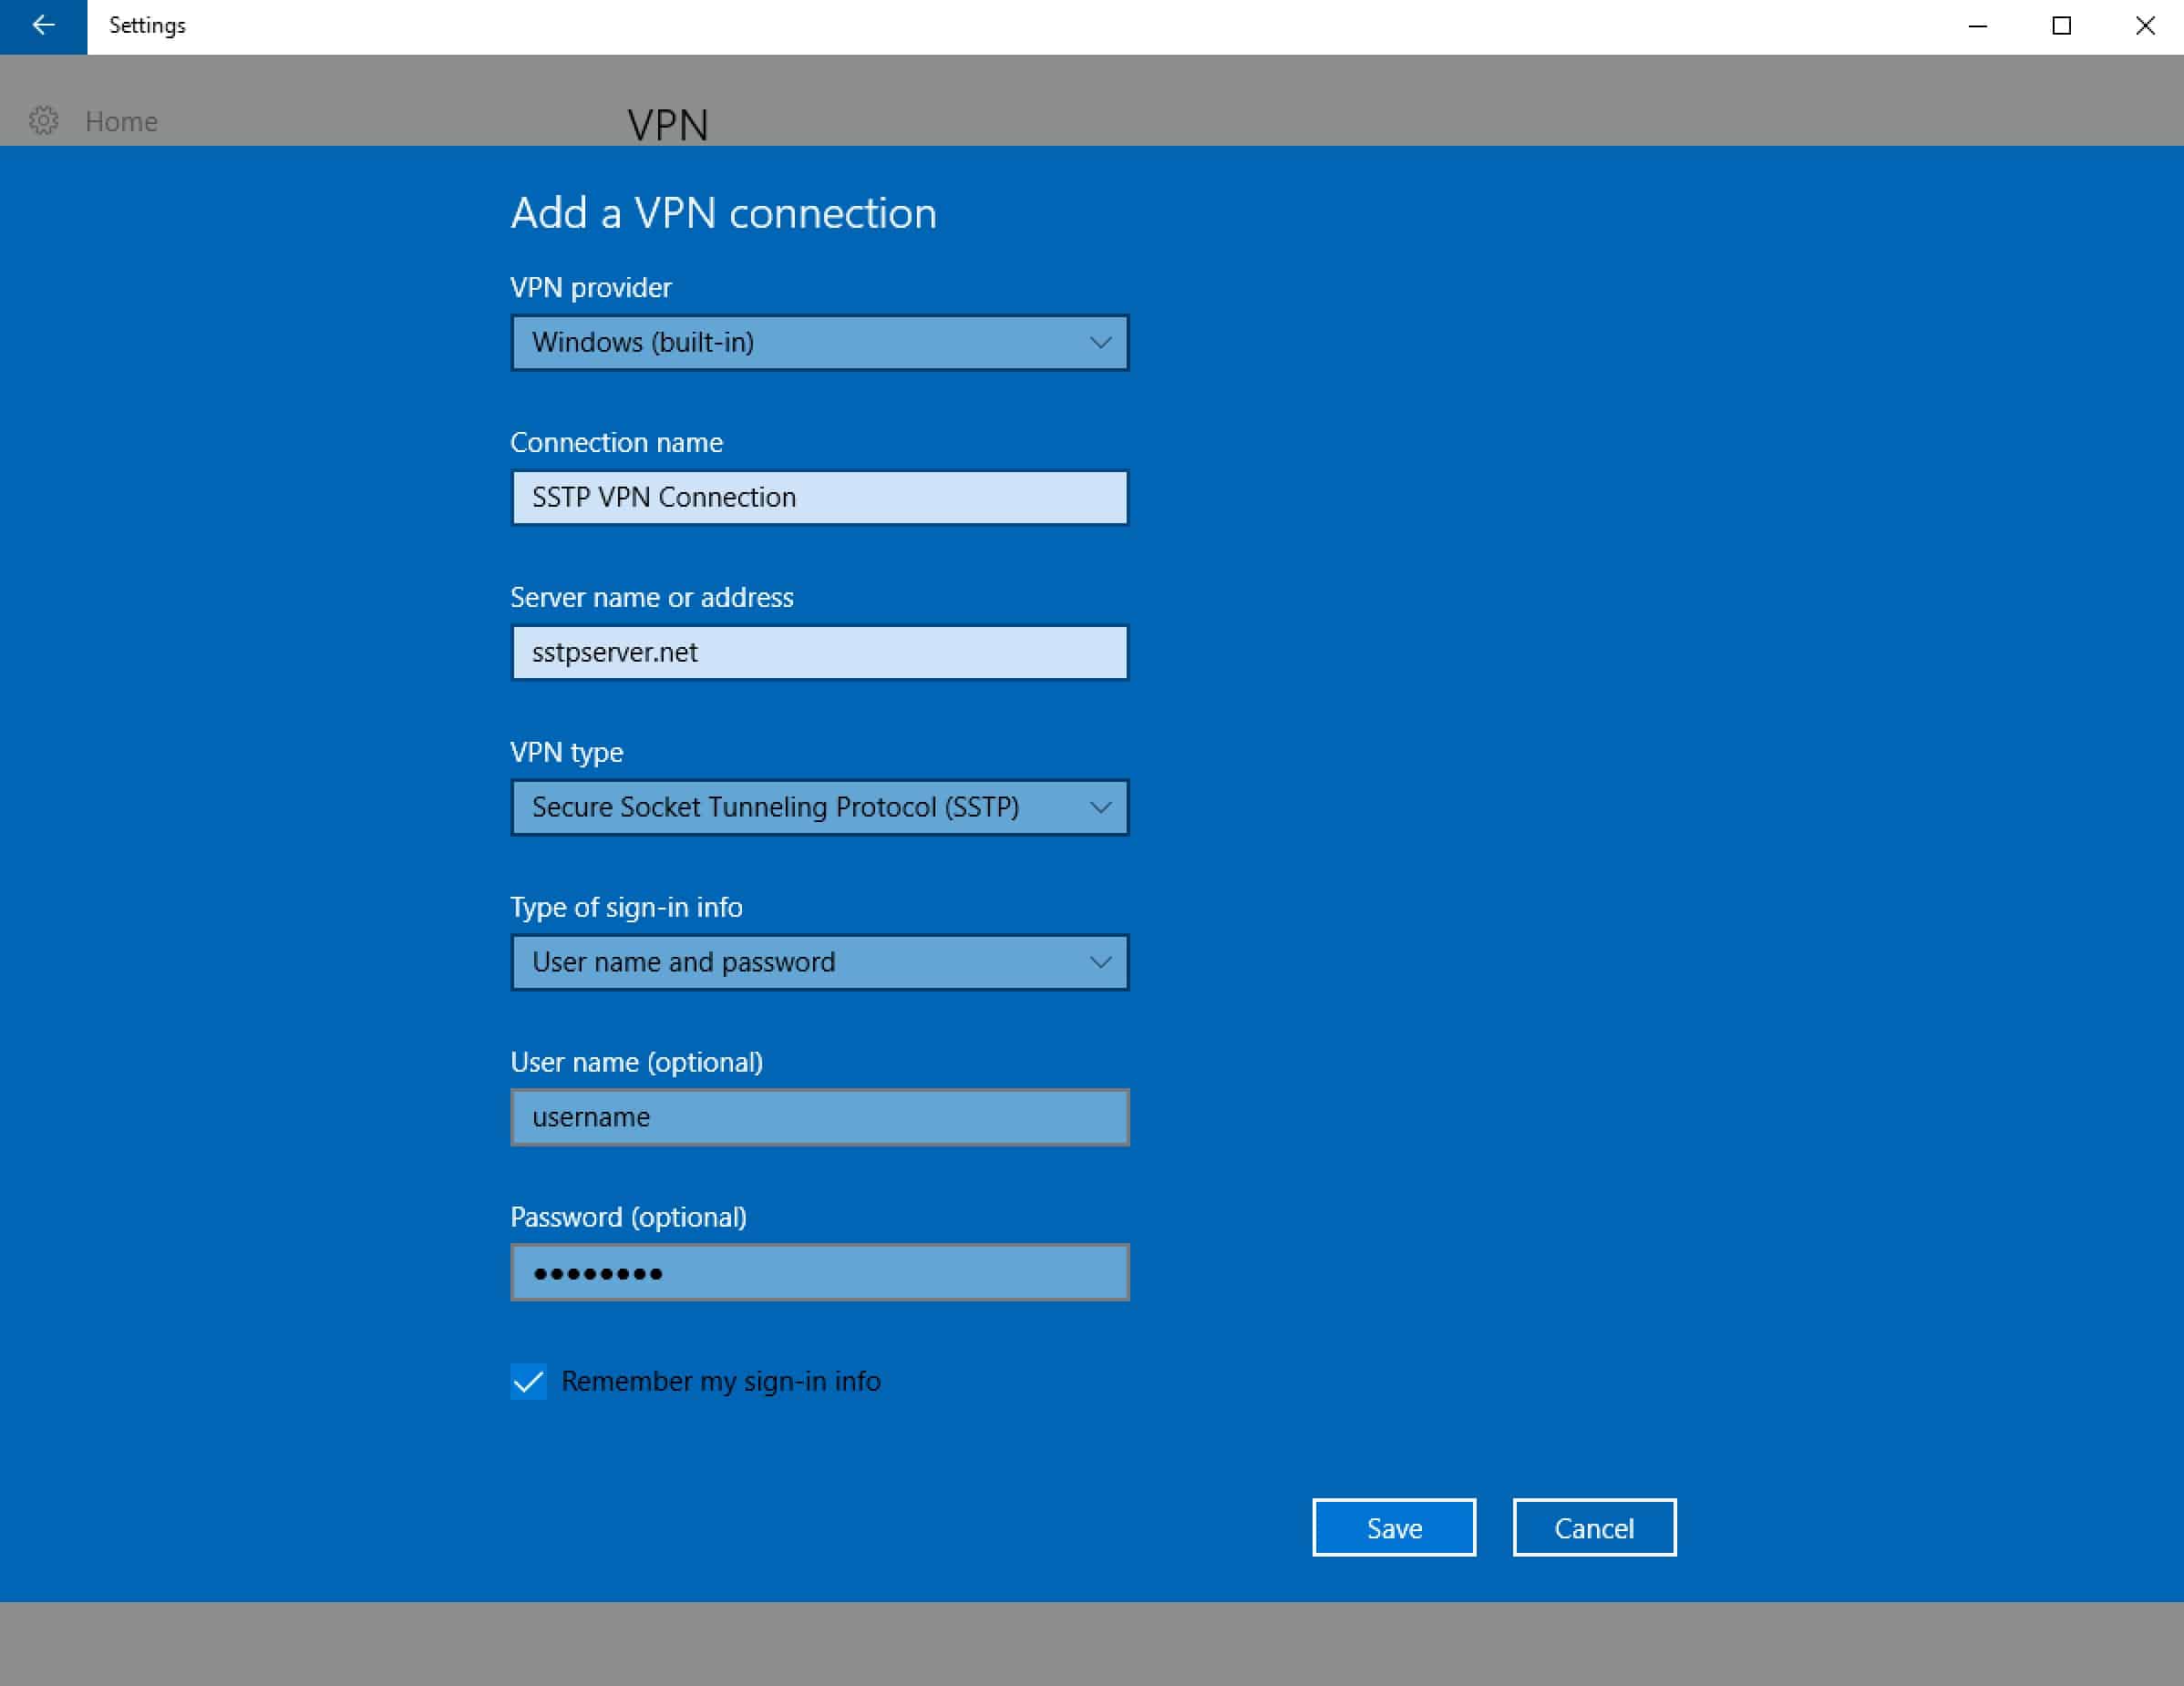Click the 'Remember my sign-in info' label text
The height and width of the screenshot is (1686, 2184).
pos(720,1382)
